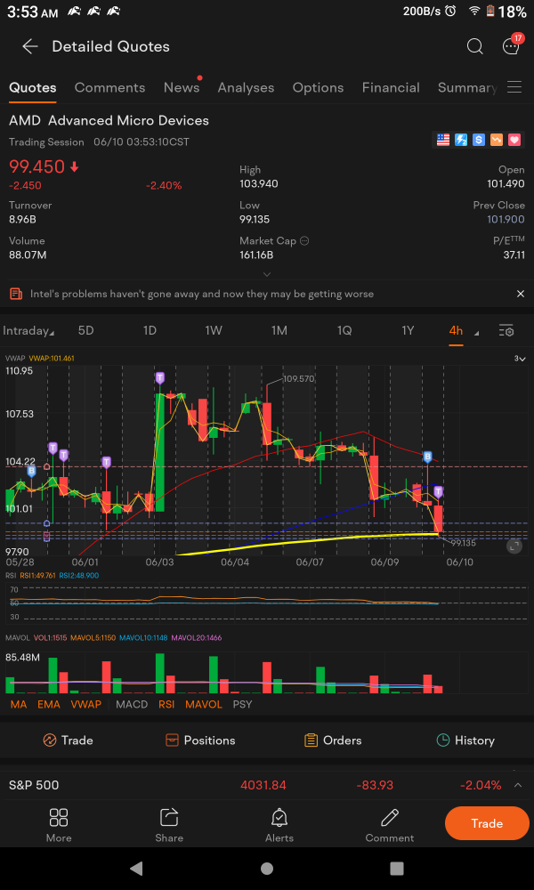
Task: Tap the orange Trade button
Action: click(x=487, y=823)
